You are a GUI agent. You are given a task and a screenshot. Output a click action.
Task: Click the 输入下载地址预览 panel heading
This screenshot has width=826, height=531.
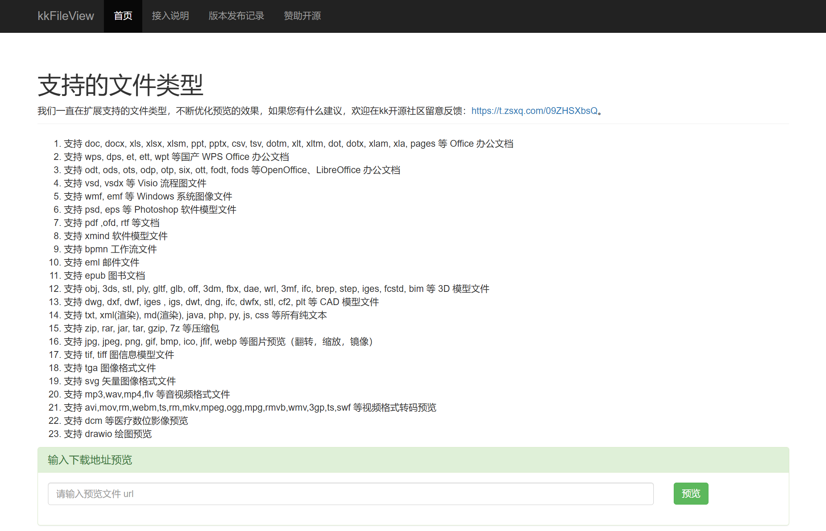90,460
